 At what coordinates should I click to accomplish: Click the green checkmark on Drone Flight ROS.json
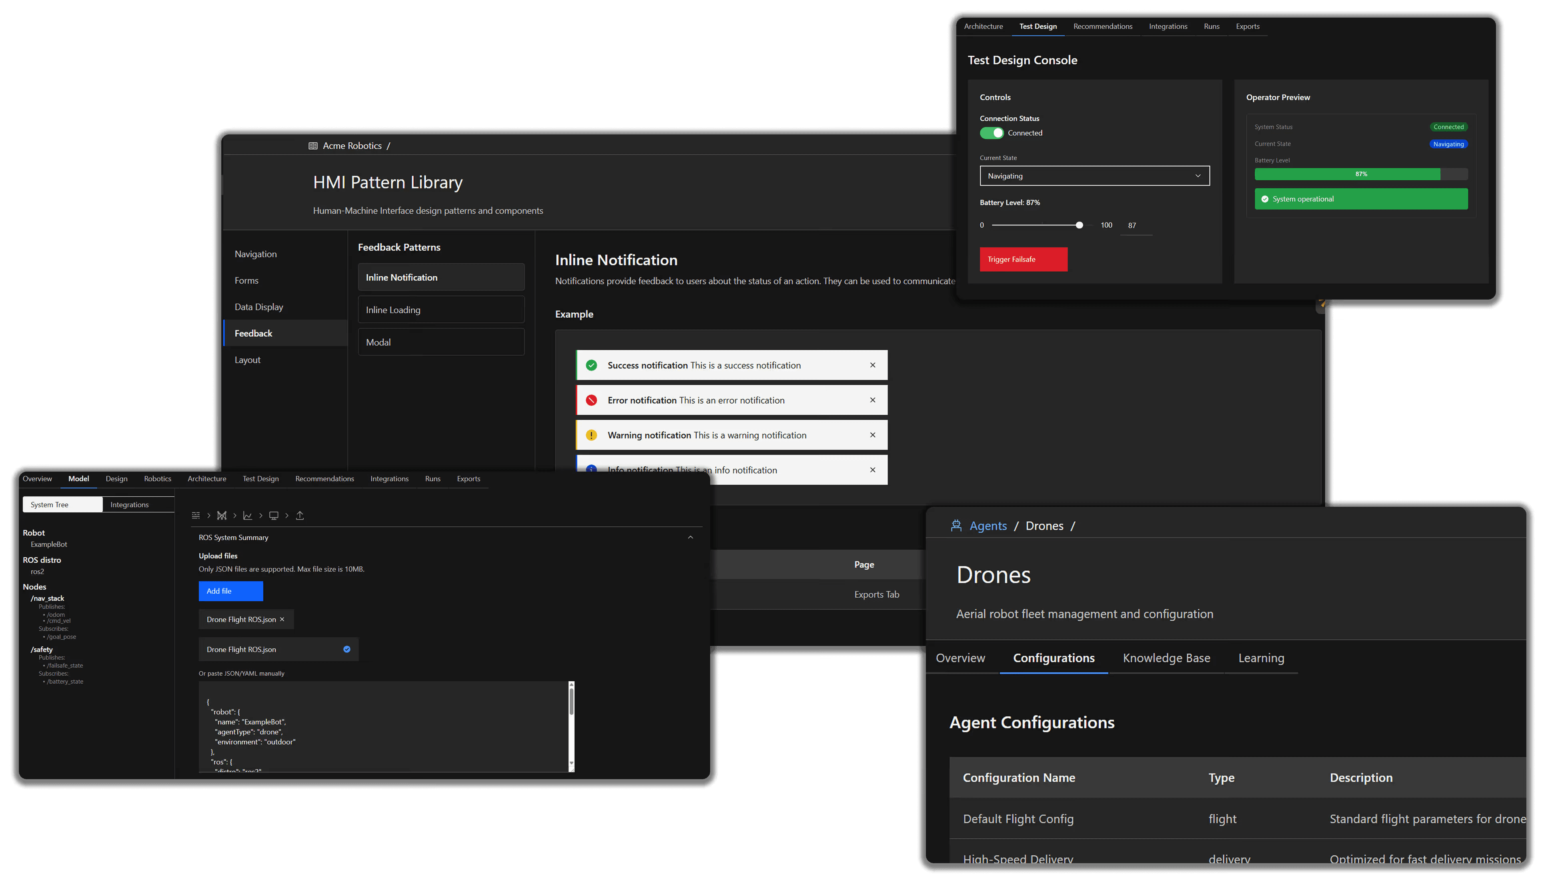pos(346,649)
